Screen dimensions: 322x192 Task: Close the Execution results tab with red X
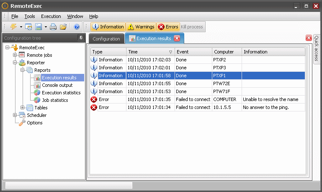(177, 38)
